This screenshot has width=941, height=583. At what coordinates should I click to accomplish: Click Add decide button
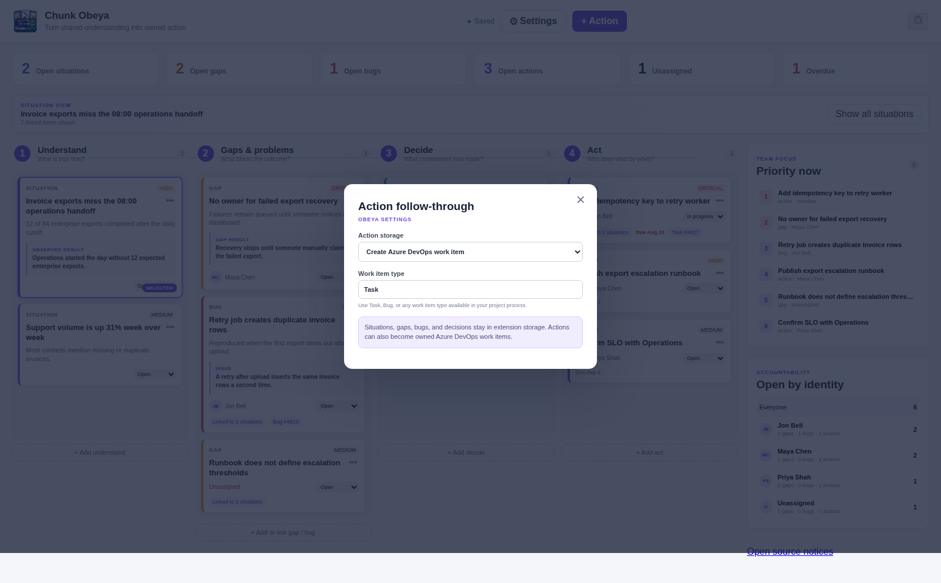pos(466,452)
